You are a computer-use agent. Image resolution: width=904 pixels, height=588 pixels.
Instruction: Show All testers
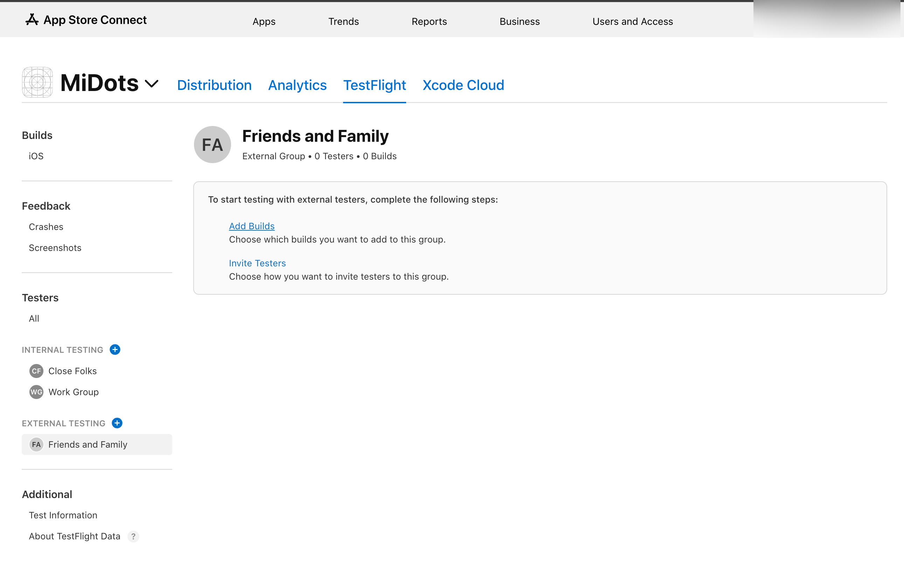click(34, 318)
